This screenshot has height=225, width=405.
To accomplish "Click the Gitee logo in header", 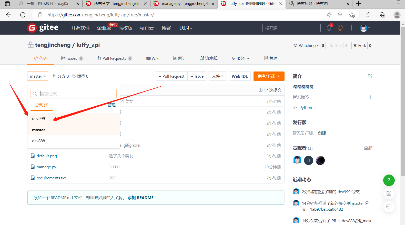I will 43,28.
